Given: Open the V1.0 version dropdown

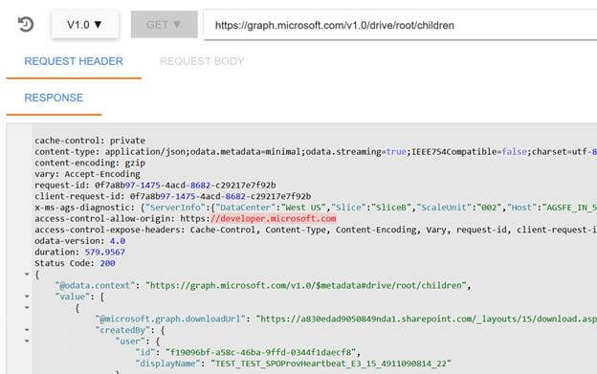Looking at the screenshot, I should click(85, 25).
